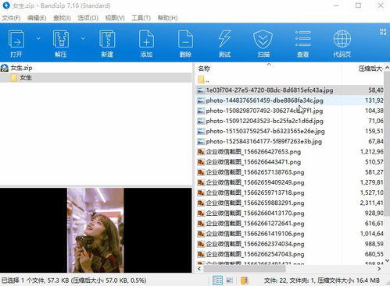Image resolution: width=390 pixels, height=286 pixels.
Task: Open the 工具(T) menu
Action: click(x=141, y=18)
